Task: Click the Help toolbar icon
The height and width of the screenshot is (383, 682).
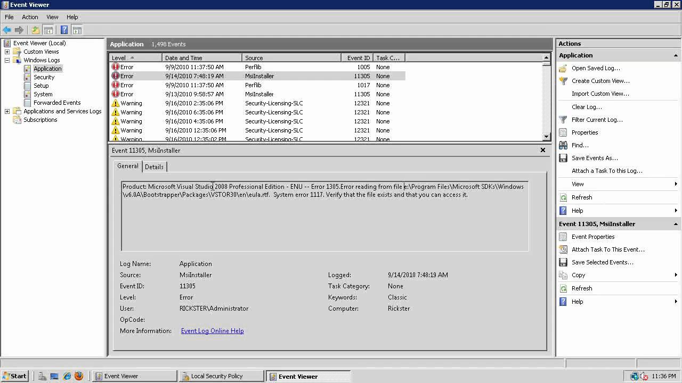Action: click(x=64, y=30)
